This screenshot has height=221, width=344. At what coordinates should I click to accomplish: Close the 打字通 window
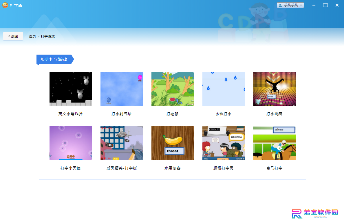coord(337,5)
